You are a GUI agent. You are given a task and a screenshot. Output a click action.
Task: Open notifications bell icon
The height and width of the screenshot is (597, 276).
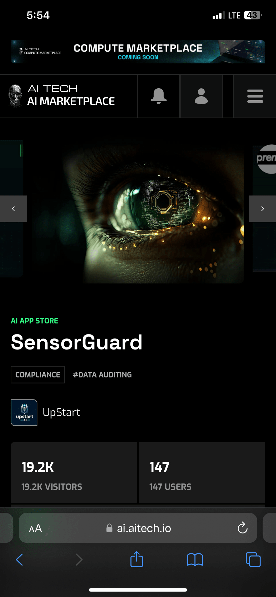[x=159, y=96]
